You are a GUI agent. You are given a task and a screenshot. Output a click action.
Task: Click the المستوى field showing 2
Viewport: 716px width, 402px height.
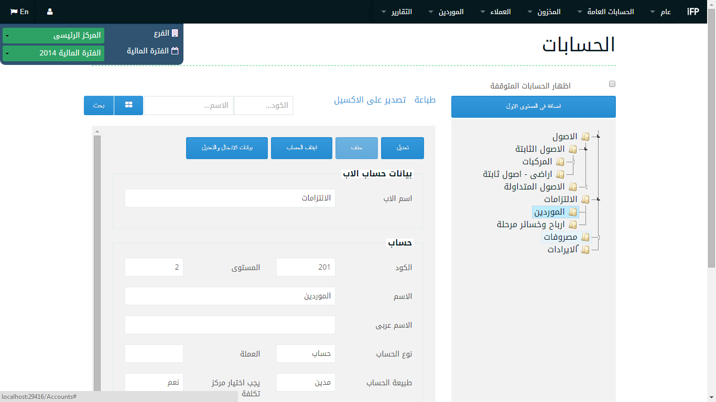point(154,267)
